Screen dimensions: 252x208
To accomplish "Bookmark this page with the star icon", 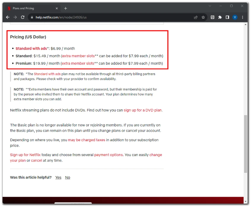I will (203, 17).
